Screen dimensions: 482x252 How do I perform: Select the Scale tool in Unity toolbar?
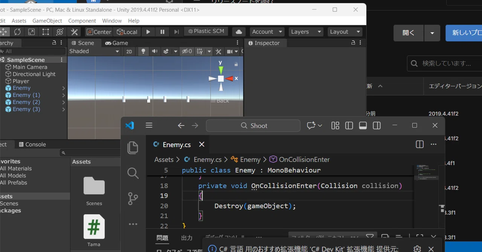32,32
